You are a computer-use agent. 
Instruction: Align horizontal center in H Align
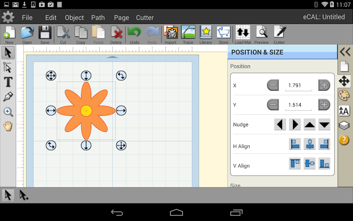click(x=310, y=144)
